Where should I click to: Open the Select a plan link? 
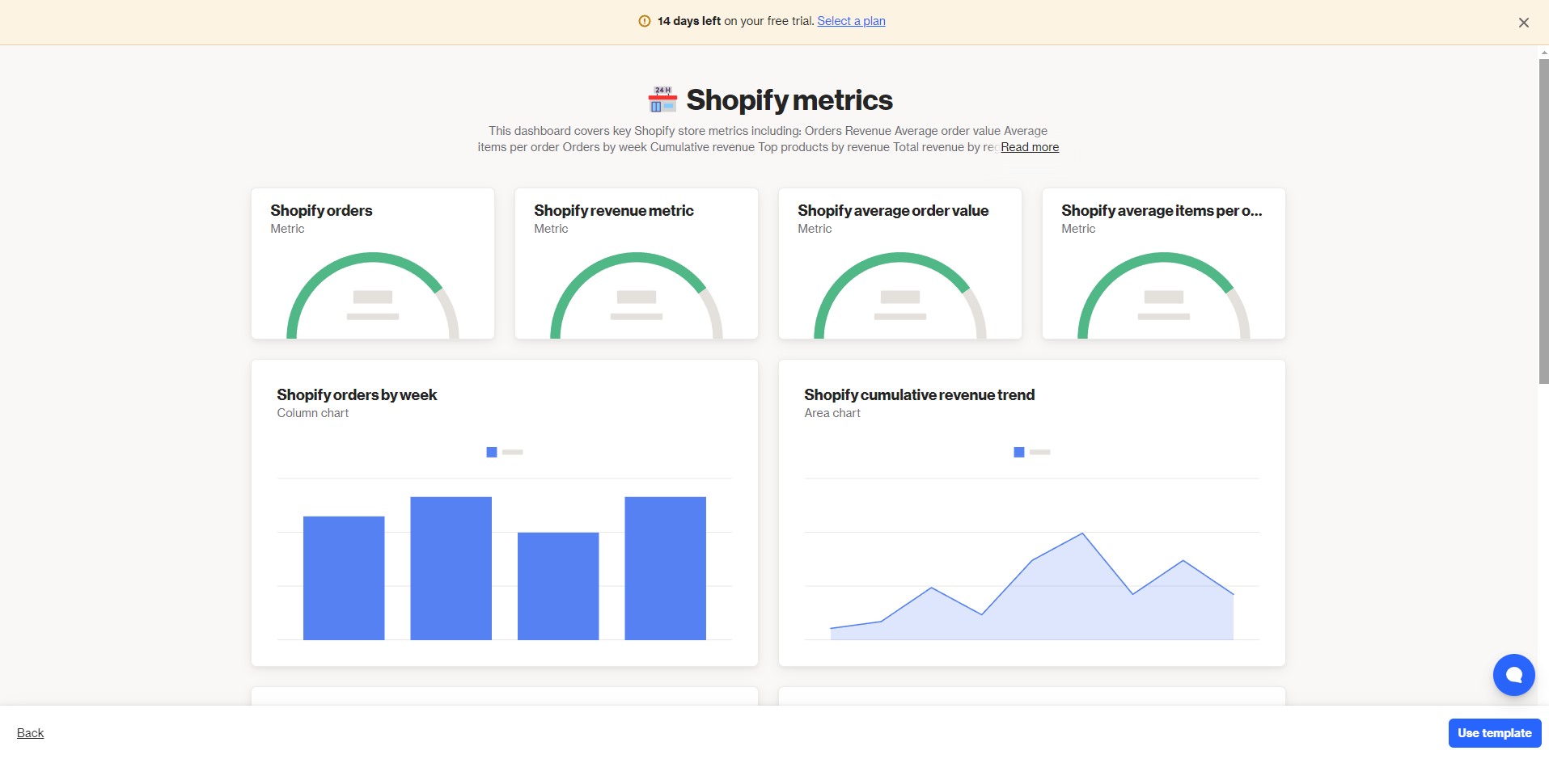[851, 21]
